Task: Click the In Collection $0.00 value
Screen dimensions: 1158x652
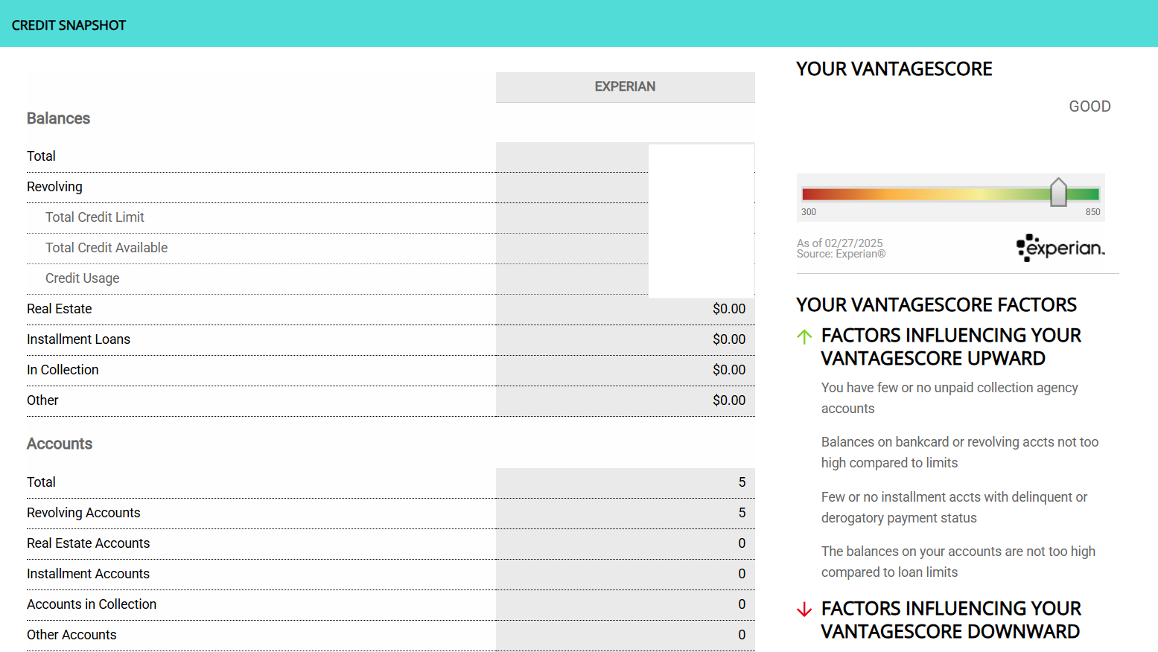Action: 729,370
